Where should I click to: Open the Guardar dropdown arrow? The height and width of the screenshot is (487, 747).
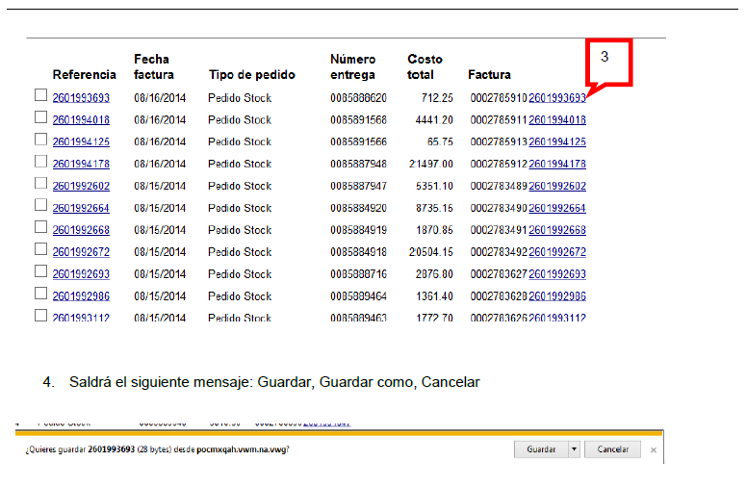click(x=574, y=449)
